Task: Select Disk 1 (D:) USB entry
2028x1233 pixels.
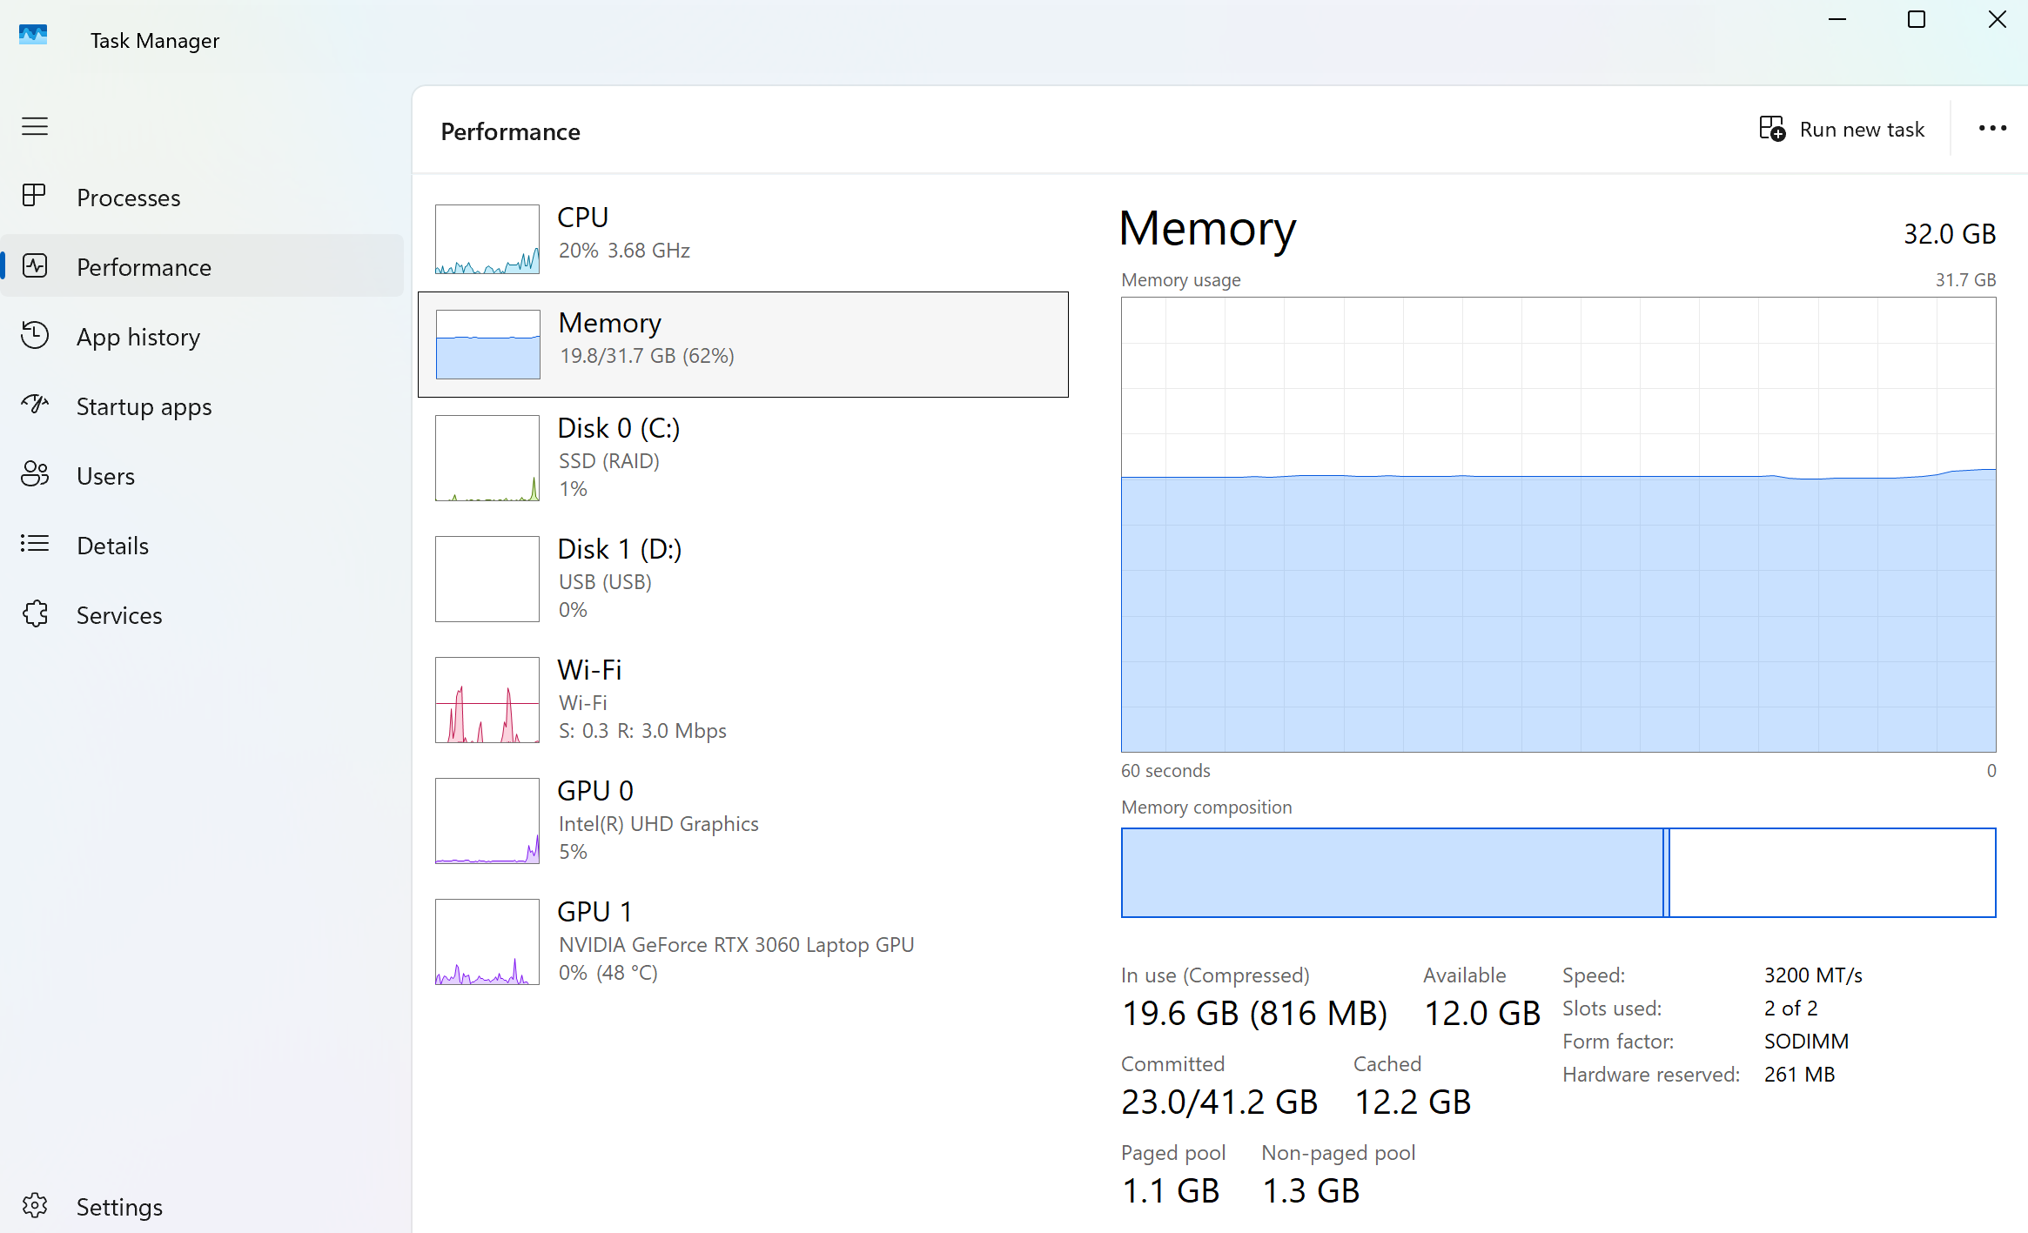Action: pos(742,579)
